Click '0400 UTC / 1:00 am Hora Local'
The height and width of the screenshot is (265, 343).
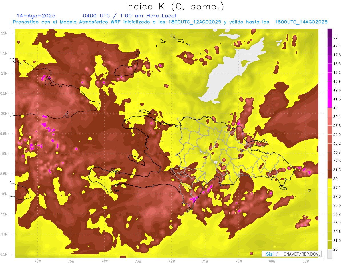tap(129, 16)
